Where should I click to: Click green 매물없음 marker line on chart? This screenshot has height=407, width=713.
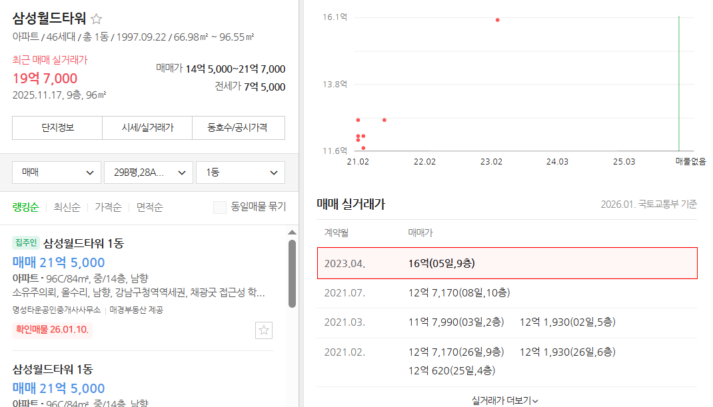coord(679,83)
